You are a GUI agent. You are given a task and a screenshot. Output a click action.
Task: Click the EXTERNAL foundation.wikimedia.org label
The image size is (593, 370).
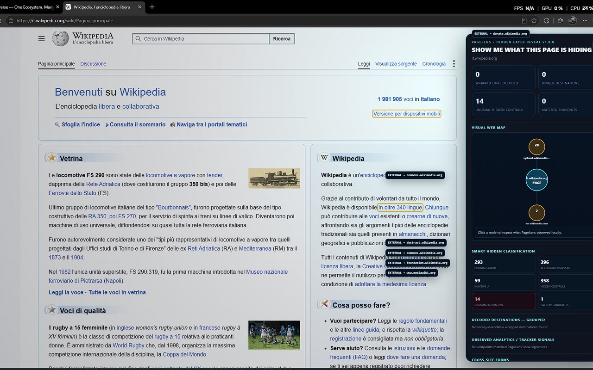coord(417,263)
